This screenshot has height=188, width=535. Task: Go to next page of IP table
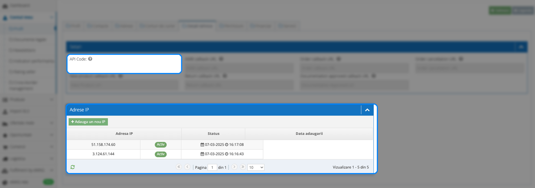tap(234, 167)
